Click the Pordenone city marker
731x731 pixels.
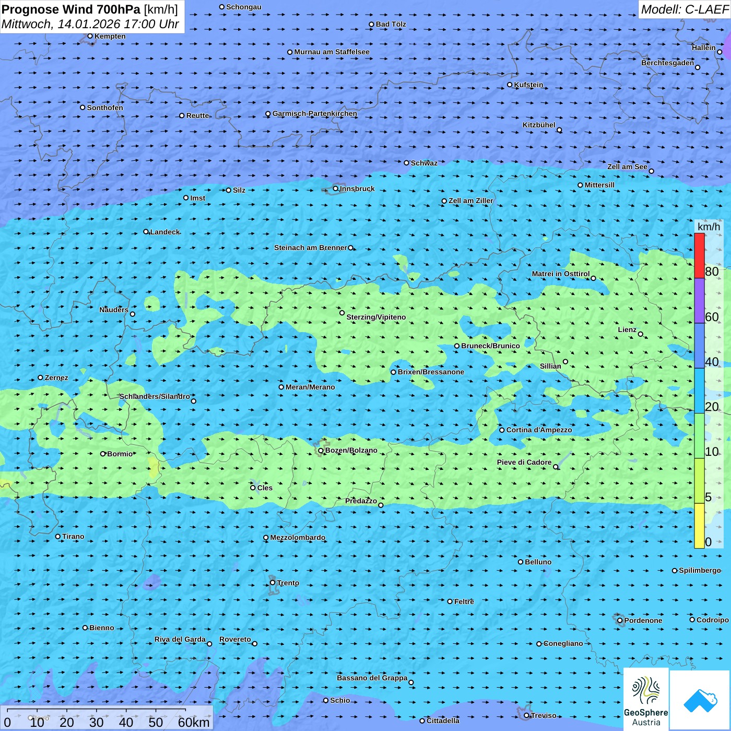620,620
